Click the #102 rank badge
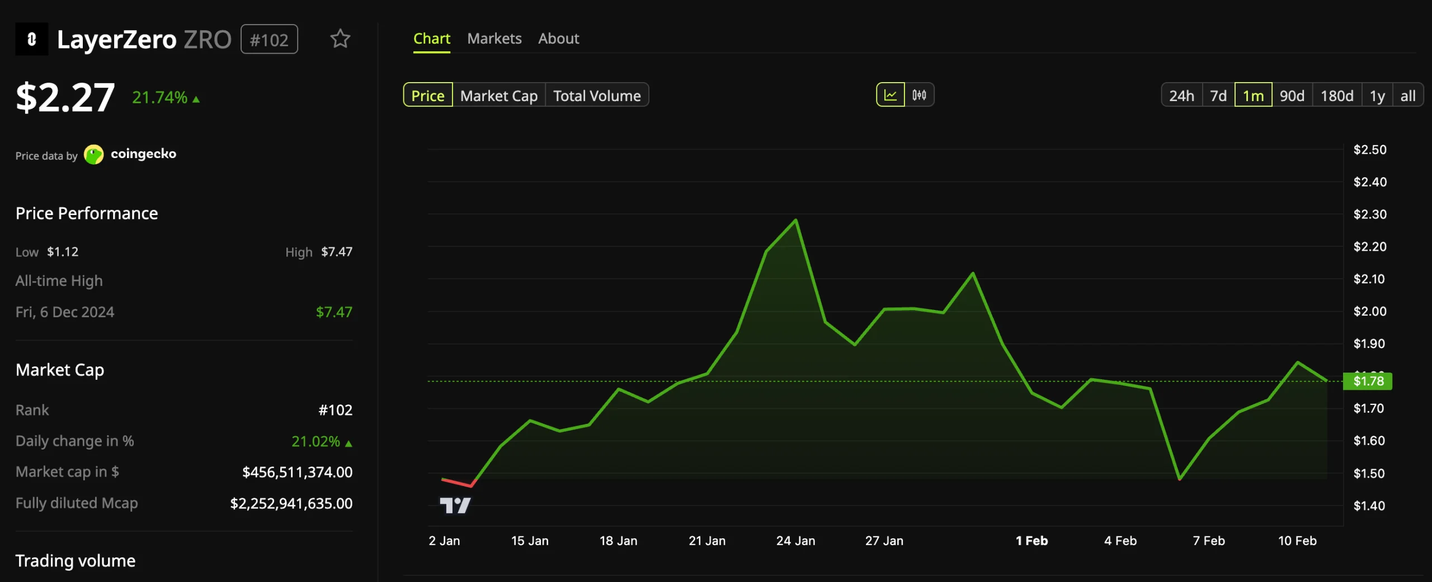This screenshot has height=582, width=1432. tap(269, 39)
